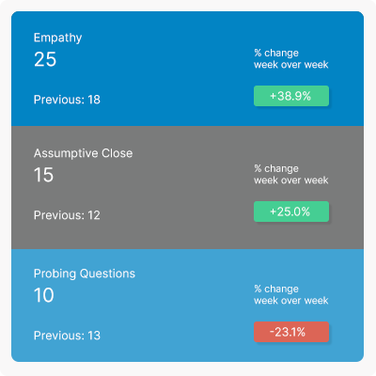Click the Empathy value 25

[x=45, y=59]
